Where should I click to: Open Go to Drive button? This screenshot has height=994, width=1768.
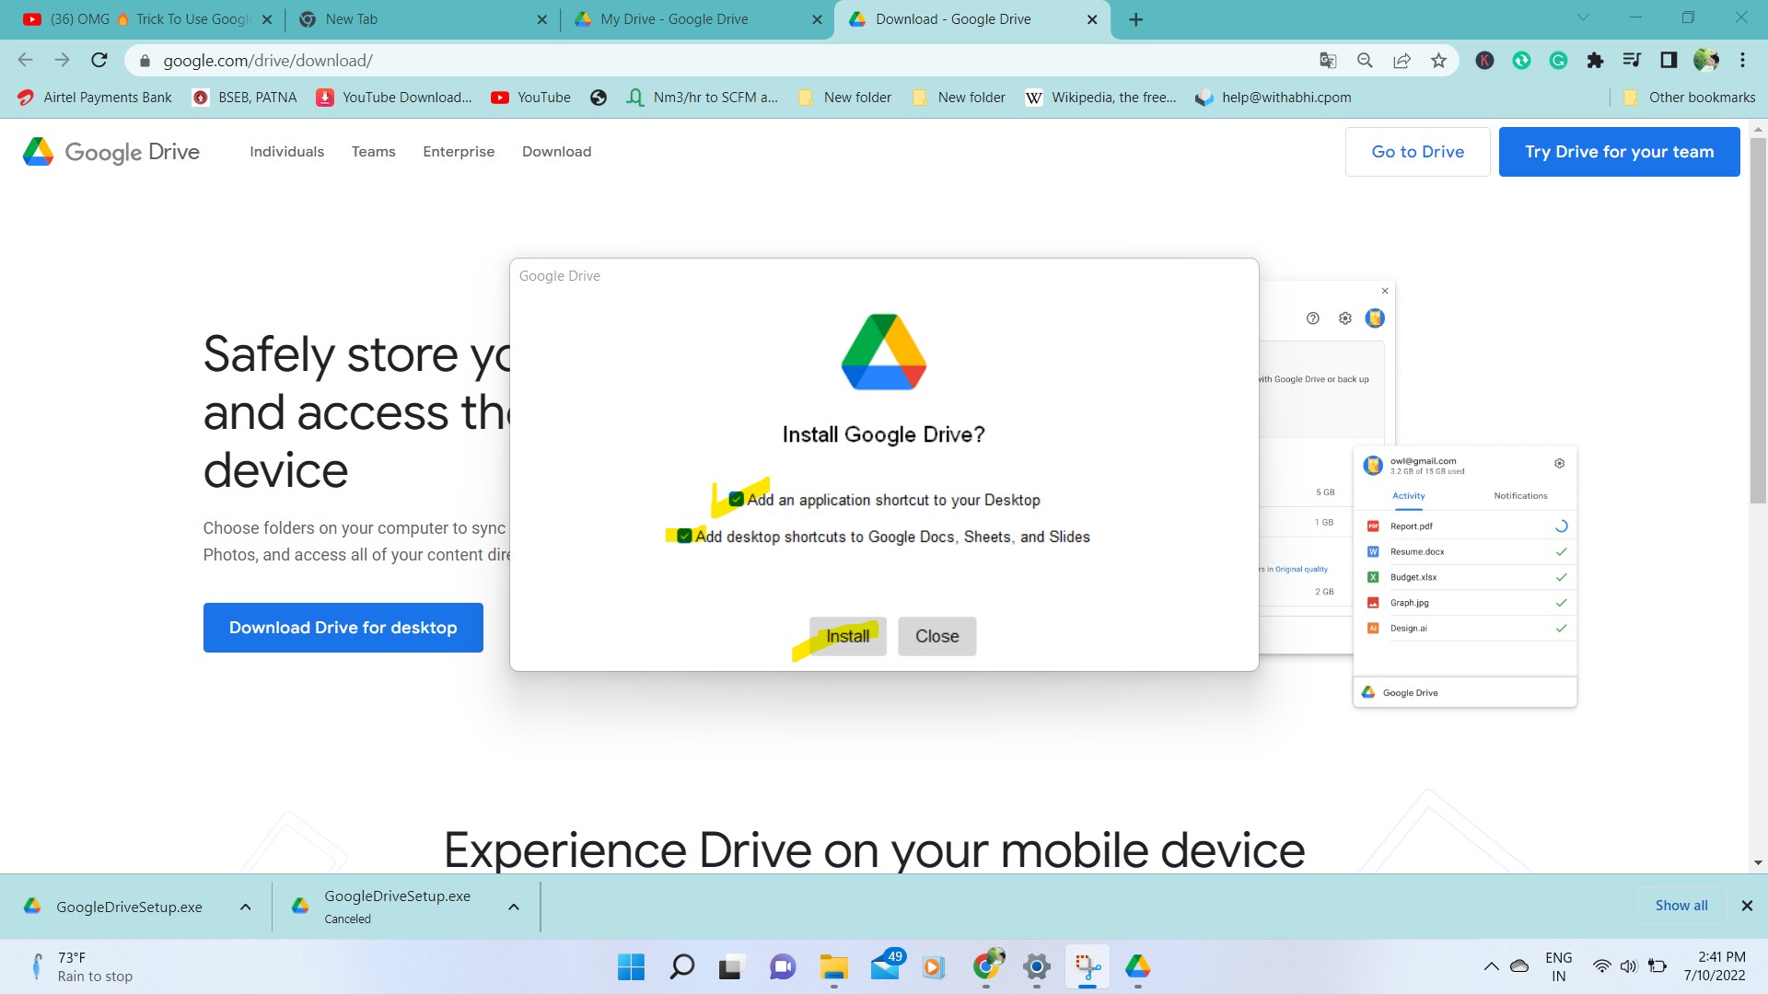point(1417,152)
